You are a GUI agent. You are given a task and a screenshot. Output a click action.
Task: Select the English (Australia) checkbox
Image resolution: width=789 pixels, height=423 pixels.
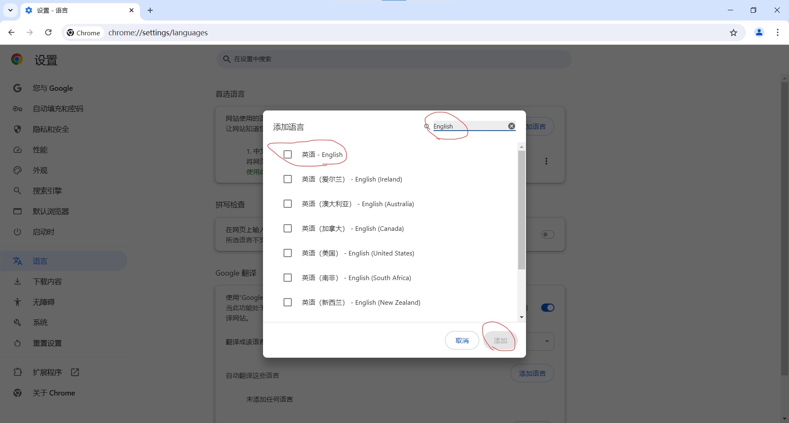pyautogui.click(x=288, y=204)
